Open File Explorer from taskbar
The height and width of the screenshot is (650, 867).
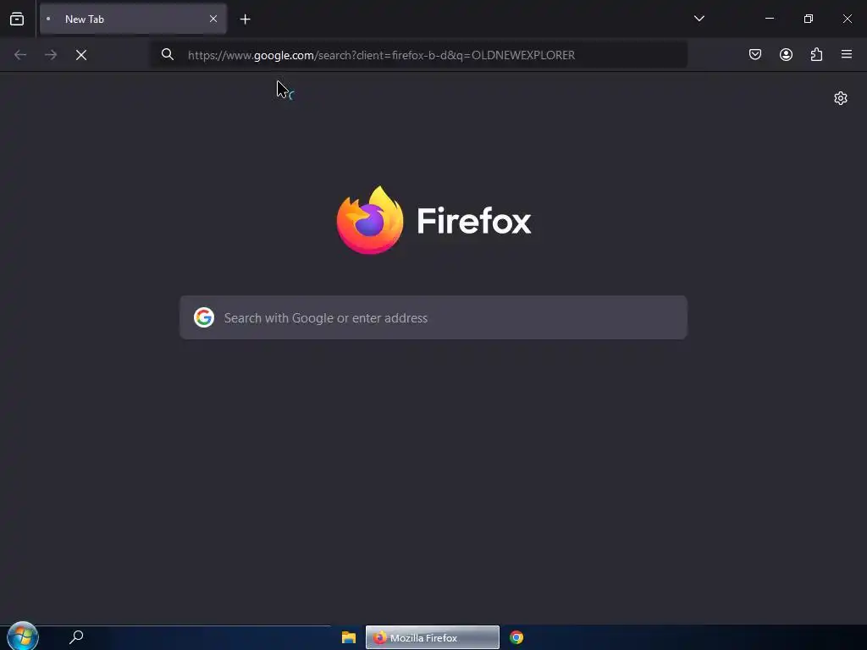(x=348, y=637)
